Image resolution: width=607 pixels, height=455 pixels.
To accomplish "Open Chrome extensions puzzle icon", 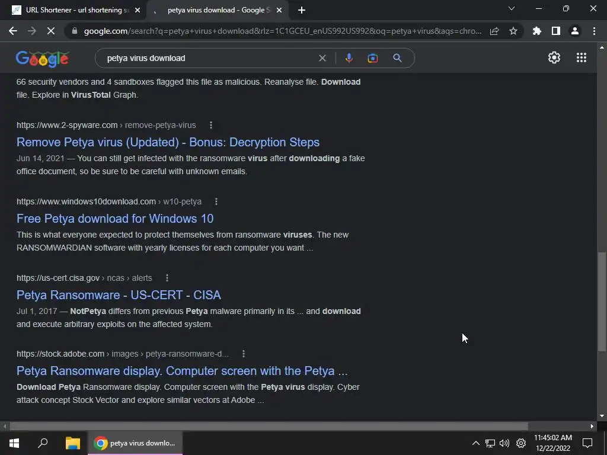I will coord(537,31).
